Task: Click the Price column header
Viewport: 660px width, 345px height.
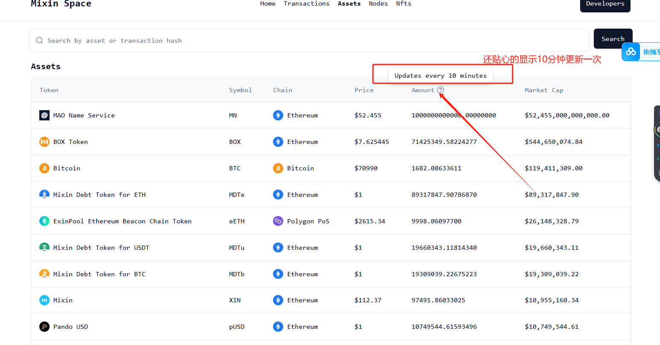Action: [364, 90]
